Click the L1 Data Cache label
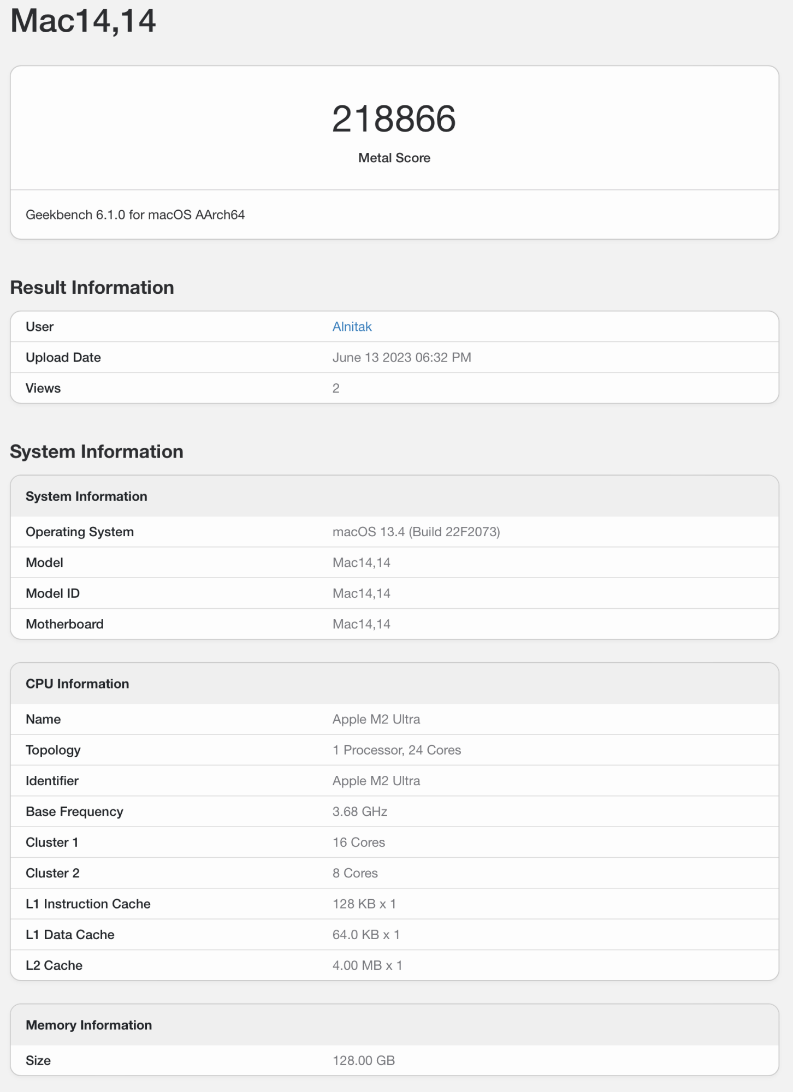793x1092 pixels. coord(70,934)
